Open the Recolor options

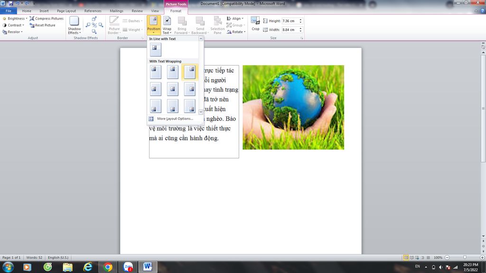coord(12,31)
